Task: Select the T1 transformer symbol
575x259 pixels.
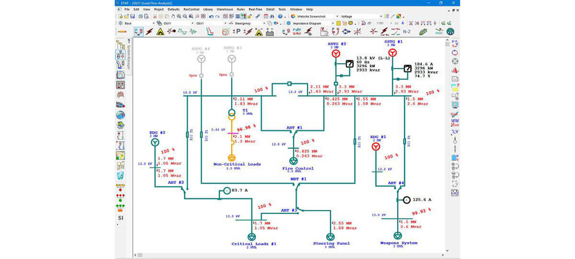Action: [232, 115]
